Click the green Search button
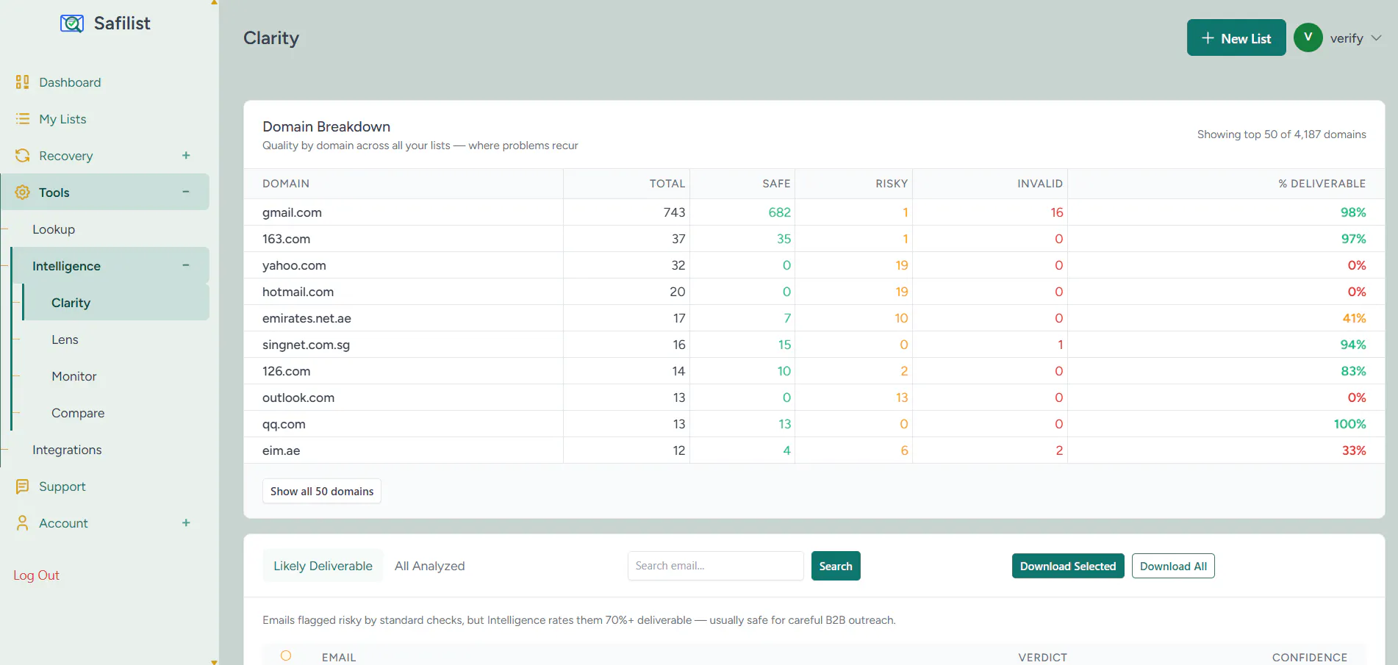This screenshot has width=1398, height=665. click(836, 566)
